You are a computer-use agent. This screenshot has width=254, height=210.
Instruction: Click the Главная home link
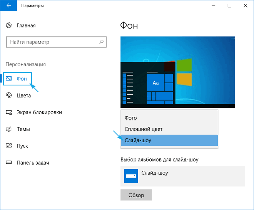(26, 25)
